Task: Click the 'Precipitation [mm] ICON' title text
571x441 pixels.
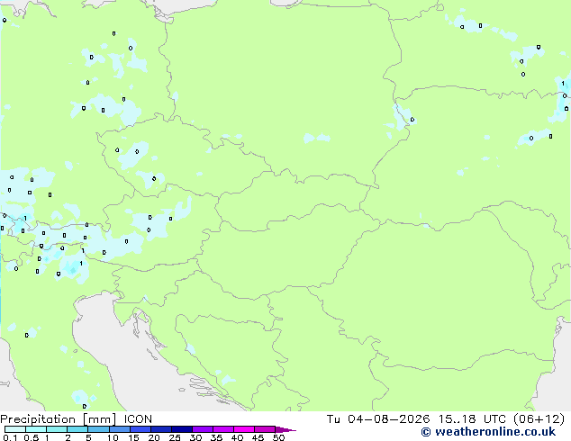Action: (x=76, y=419)
